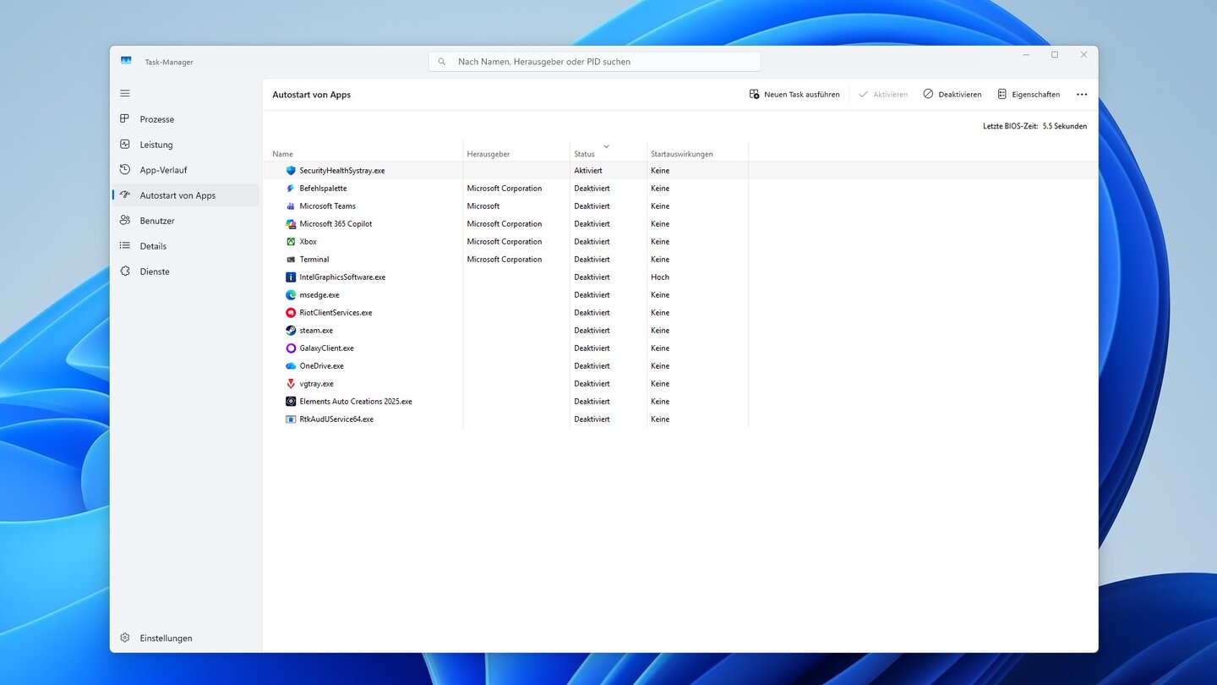This screenshot has width=1217, height=685.
Task: Sort list by Name column header
Action: click(283, 154)
